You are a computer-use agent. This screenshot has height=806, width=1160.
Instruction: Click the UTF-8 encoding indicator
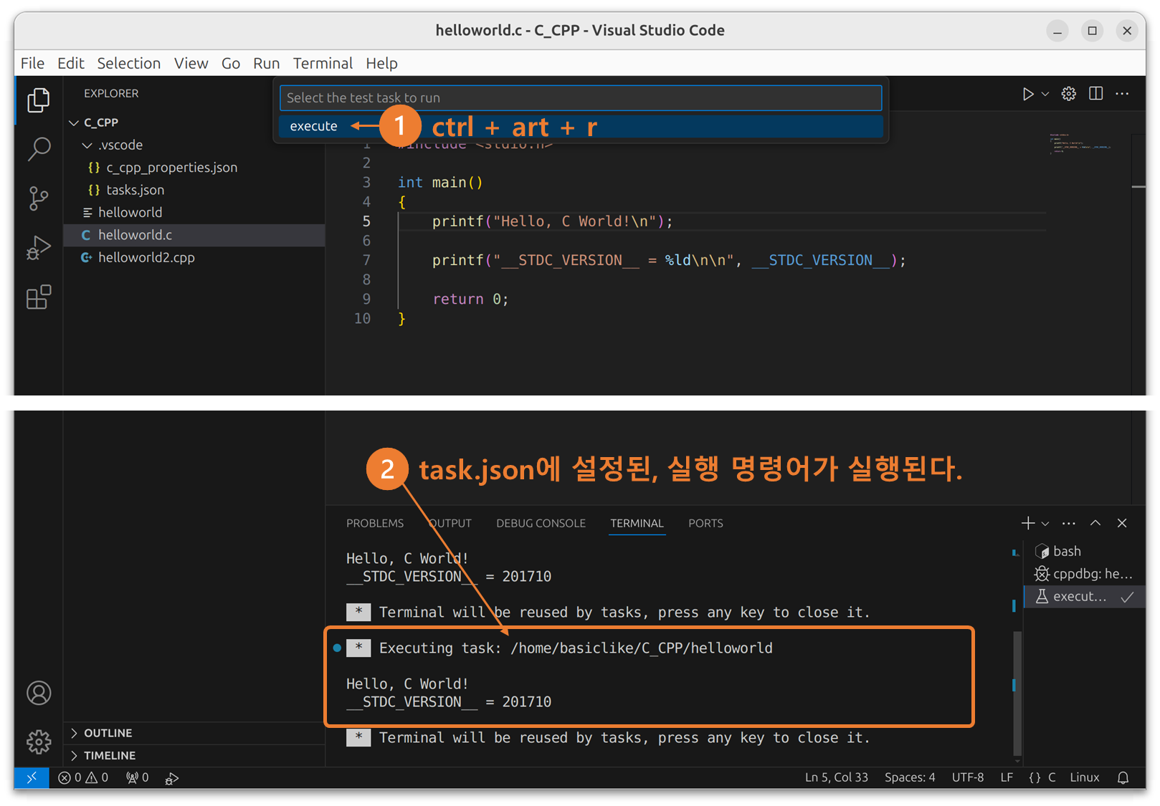[x=967, y=778]
